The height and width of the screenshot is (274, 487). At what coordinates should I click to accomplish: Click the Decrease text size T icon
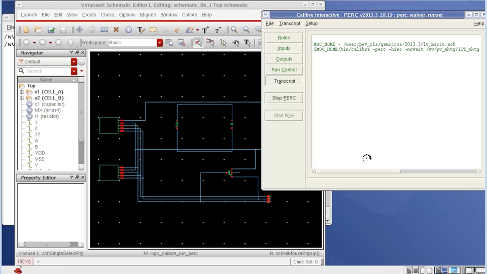coord(218,30)
